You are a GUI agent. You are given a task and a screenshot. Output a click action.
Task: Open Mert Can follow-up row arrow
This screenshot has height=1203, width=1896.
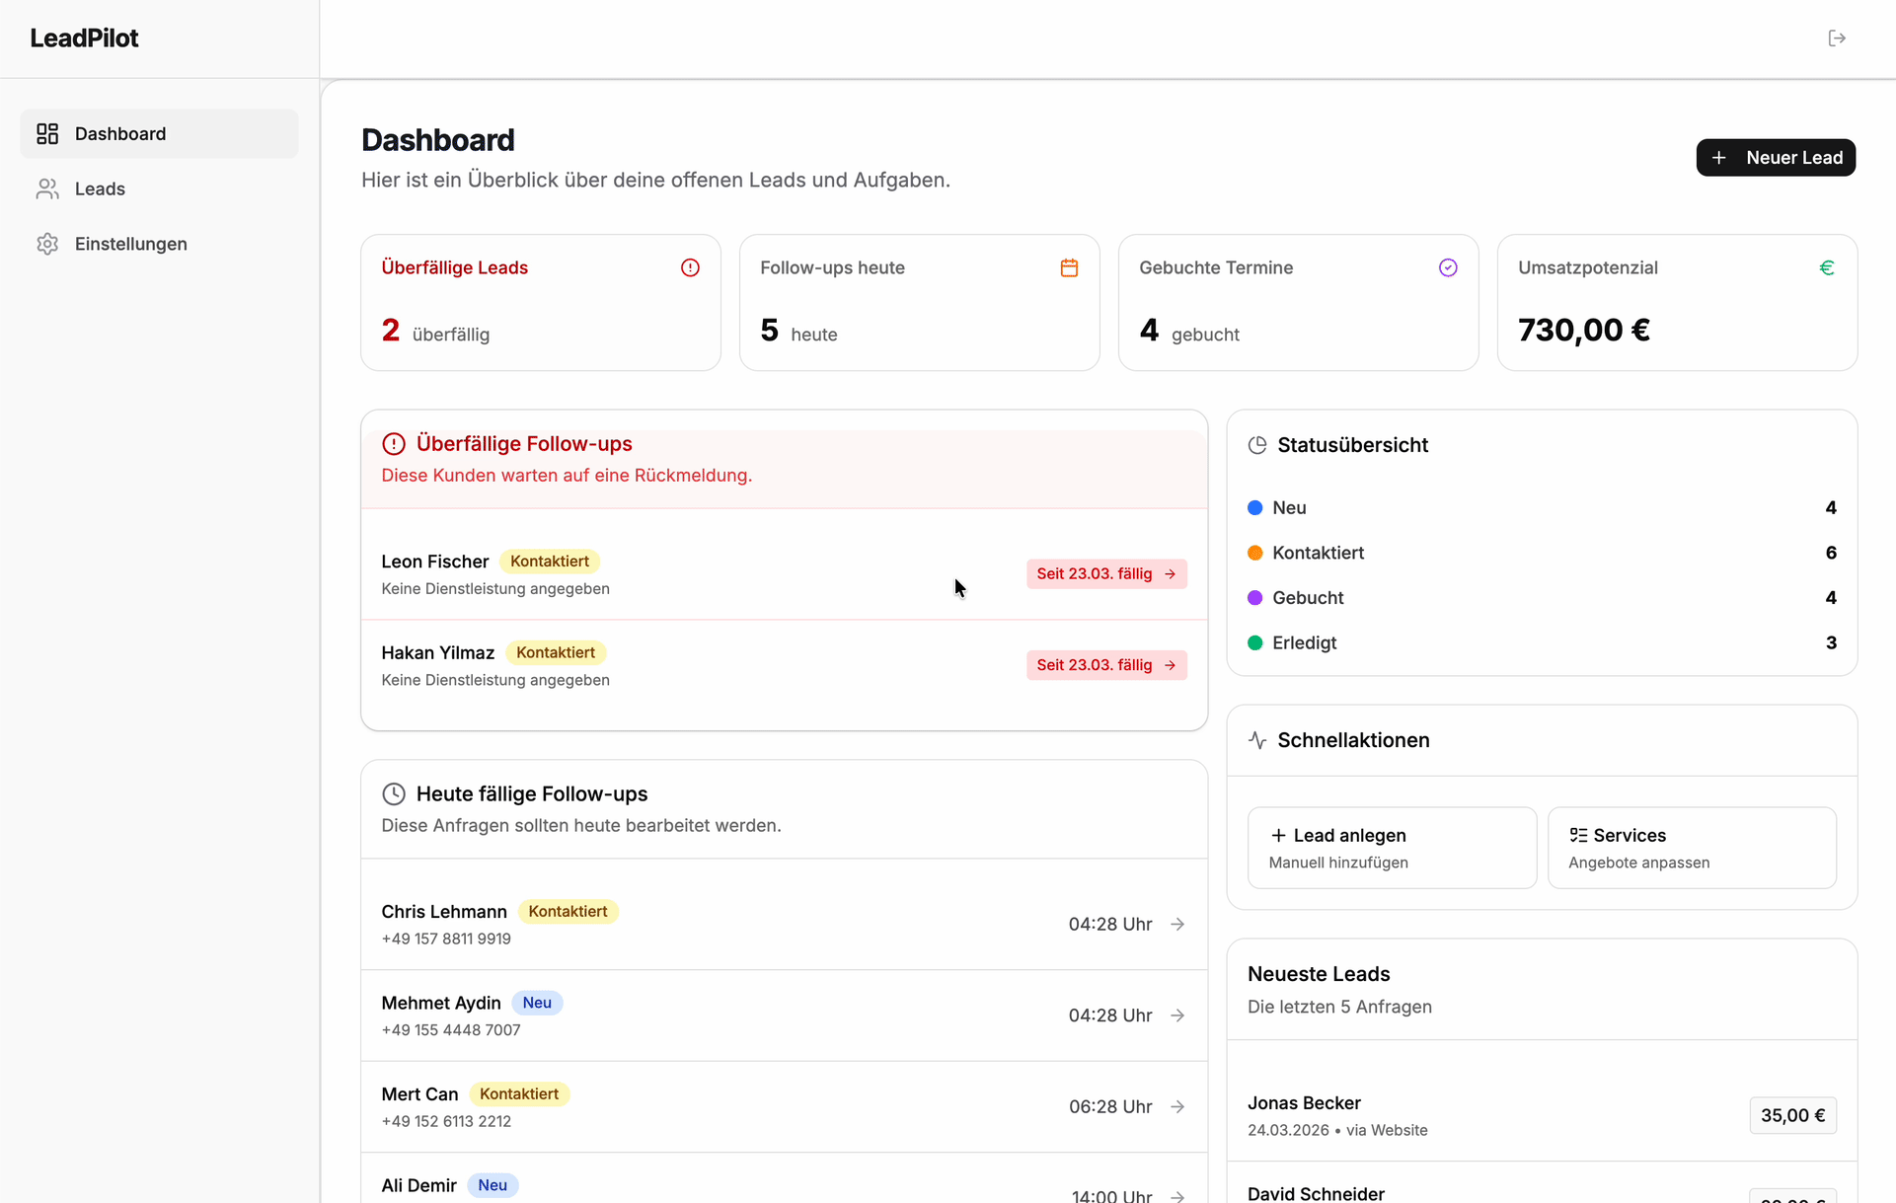click(1176, 1106)
